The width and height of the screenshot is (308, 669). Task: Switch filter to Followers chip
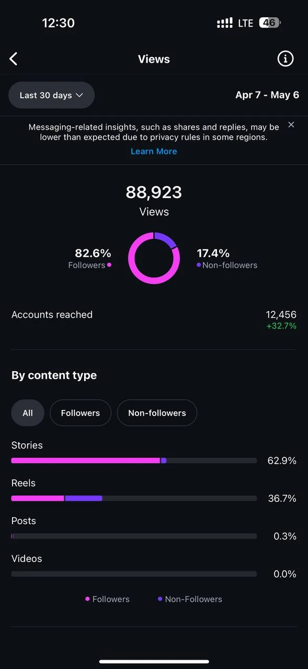81,413
